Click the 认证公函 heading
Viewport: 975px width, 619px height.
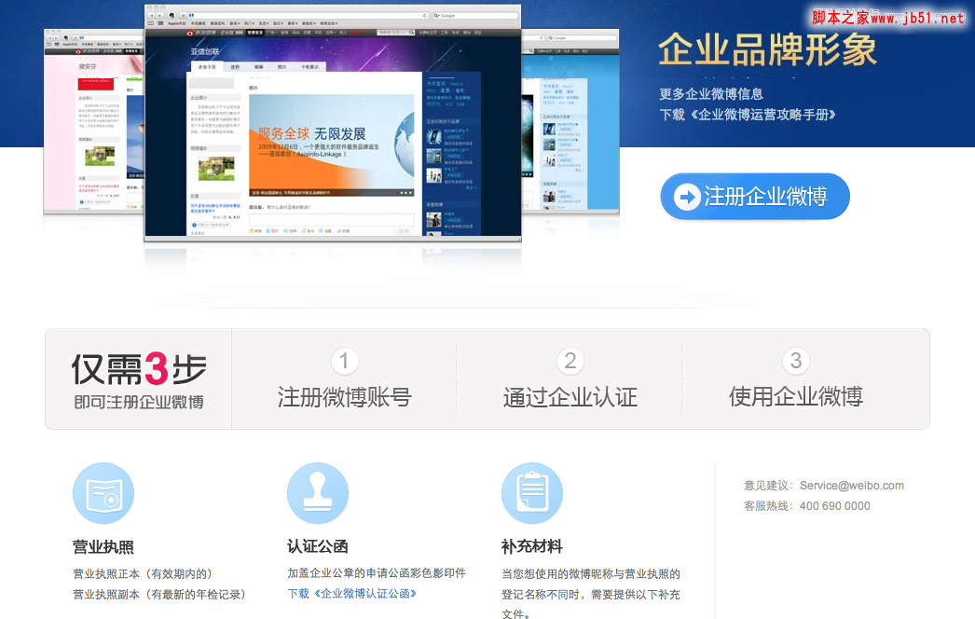tap(318, 546)
